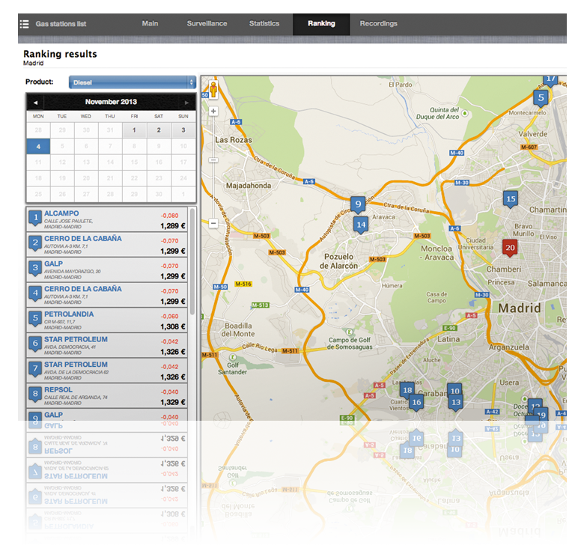Image resolution: width=584 pixels, height=551 pixels.
Task: Click map marker number 18
Action: [407, 390]
